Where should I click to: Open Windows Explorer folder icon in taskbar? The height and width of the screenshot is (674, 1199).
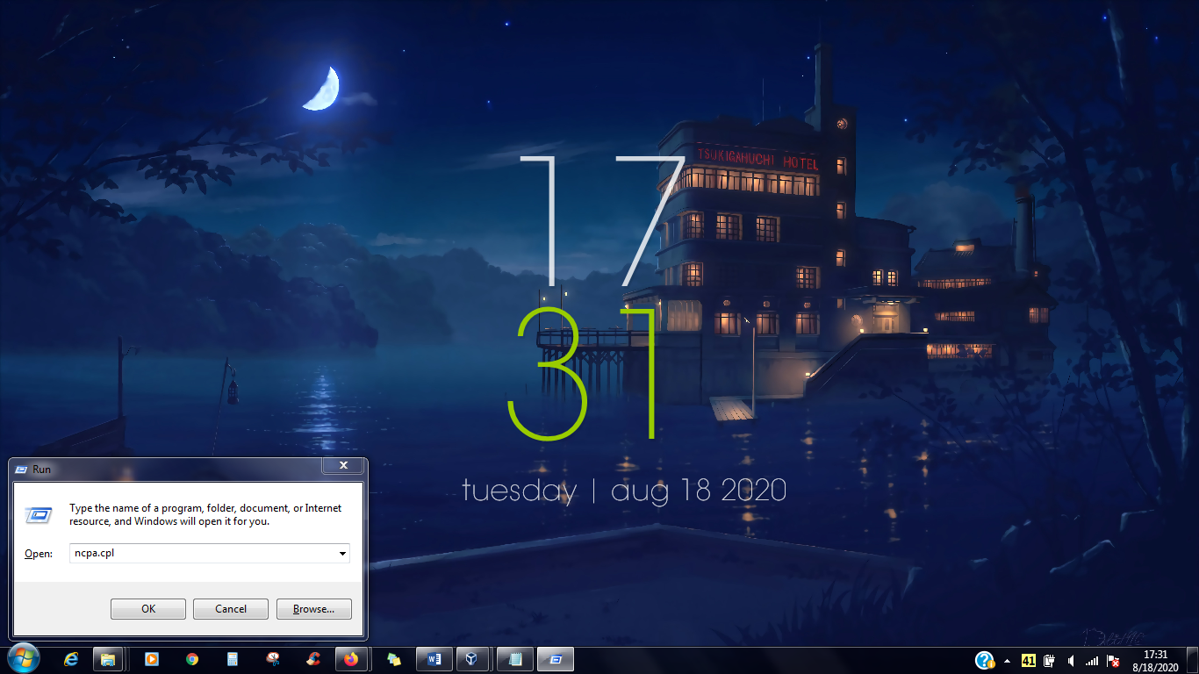point(108,659)
